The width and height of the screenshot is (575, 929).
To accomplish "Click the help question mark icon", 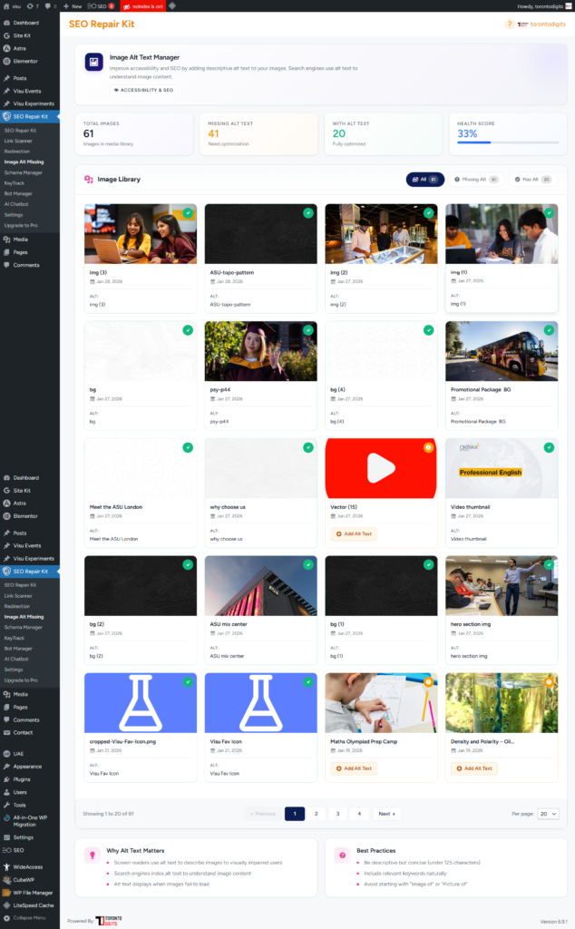I will (509, 24).
